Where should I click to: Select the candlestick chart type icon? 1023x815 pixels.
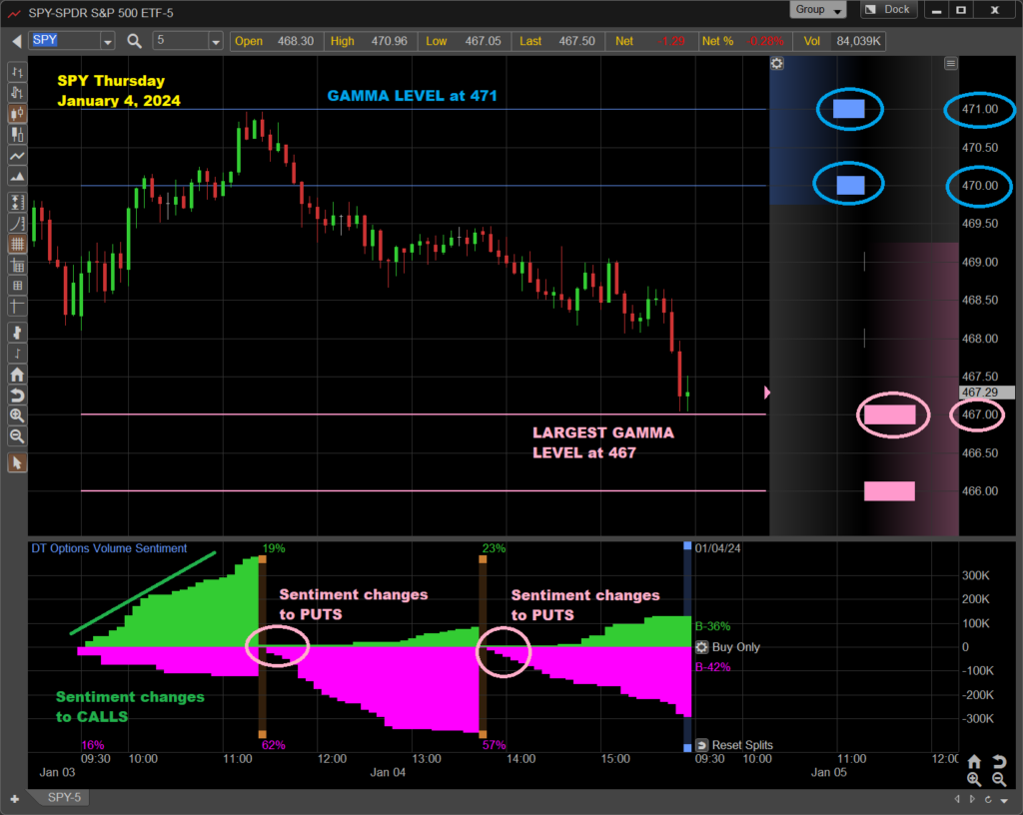tap(17, 113)
